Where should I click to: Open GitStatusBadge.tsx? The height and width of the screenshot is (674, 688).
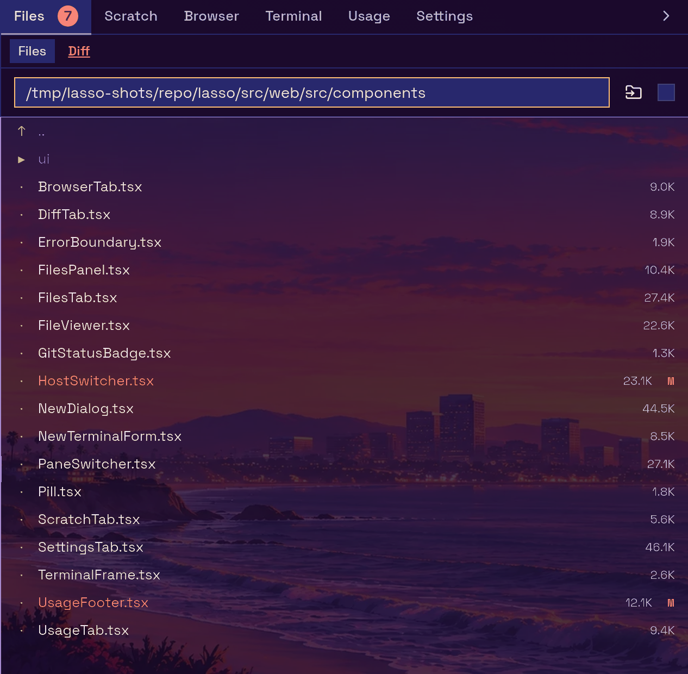pyautogui.click(x=344, y=353)
